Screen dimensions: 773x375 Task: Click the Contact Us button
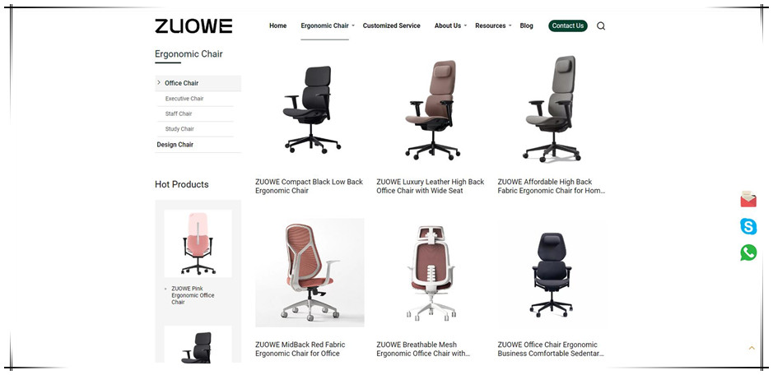[x=567, y=25]
